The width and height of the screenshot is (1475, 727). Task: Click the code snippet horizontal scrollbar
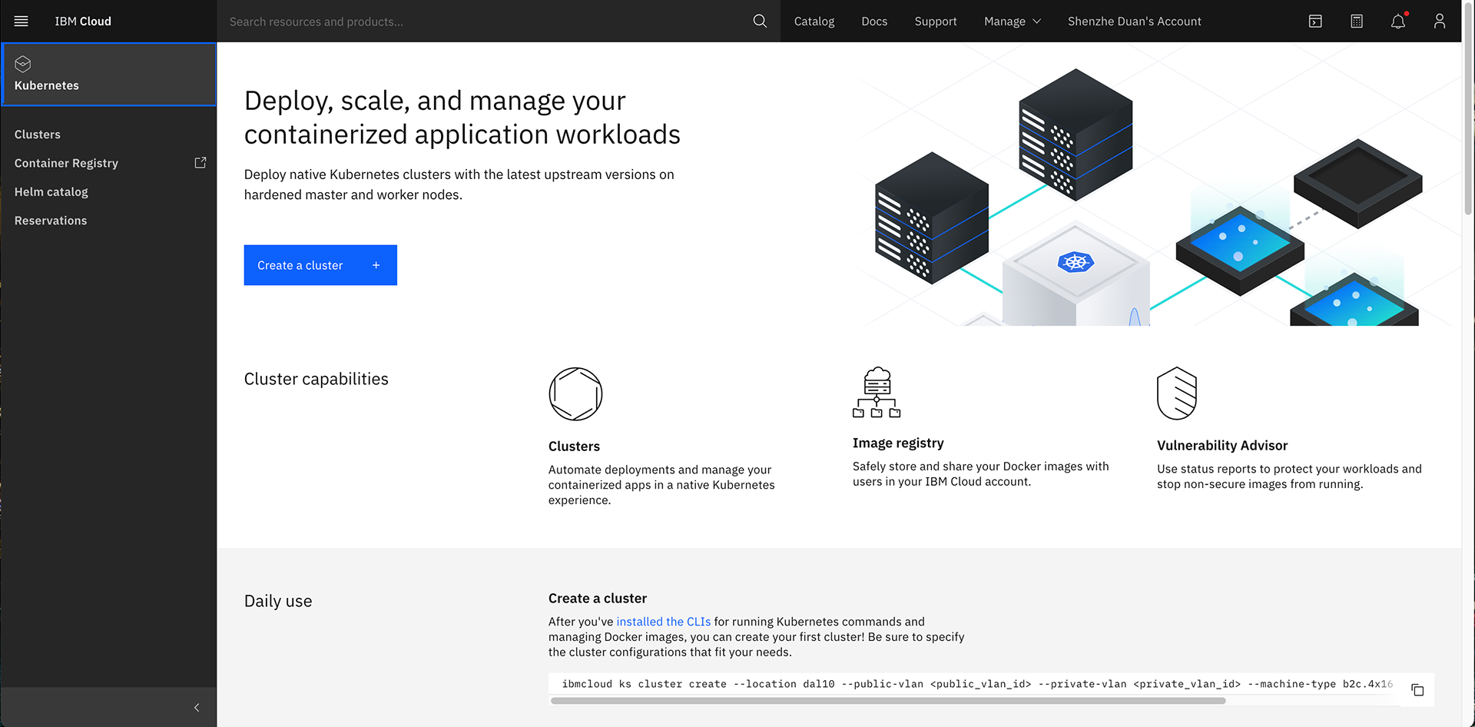click(888, 701)
